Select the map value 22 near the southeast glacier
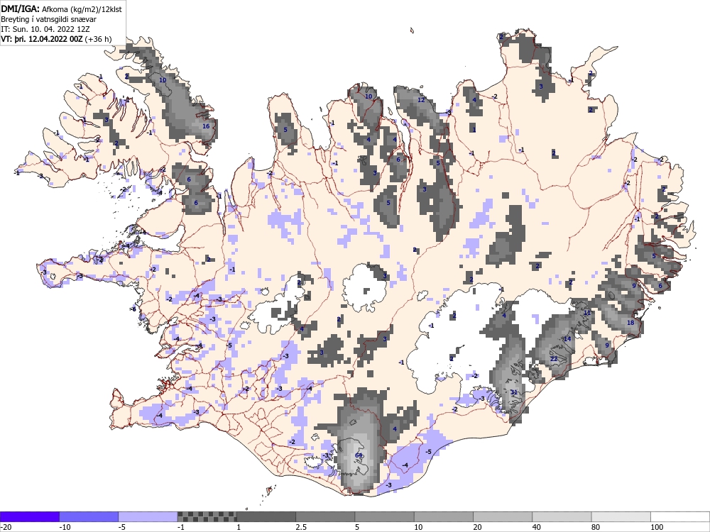This screenshot has width=710, height=532. tap(554, 359)
